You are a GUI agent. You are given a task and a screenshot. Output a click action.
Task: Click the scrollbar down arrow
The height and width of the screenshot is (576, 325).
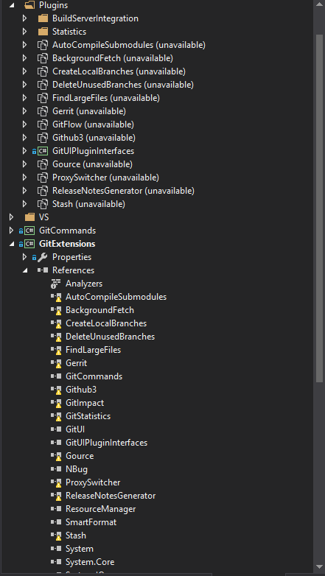[320, 566]
